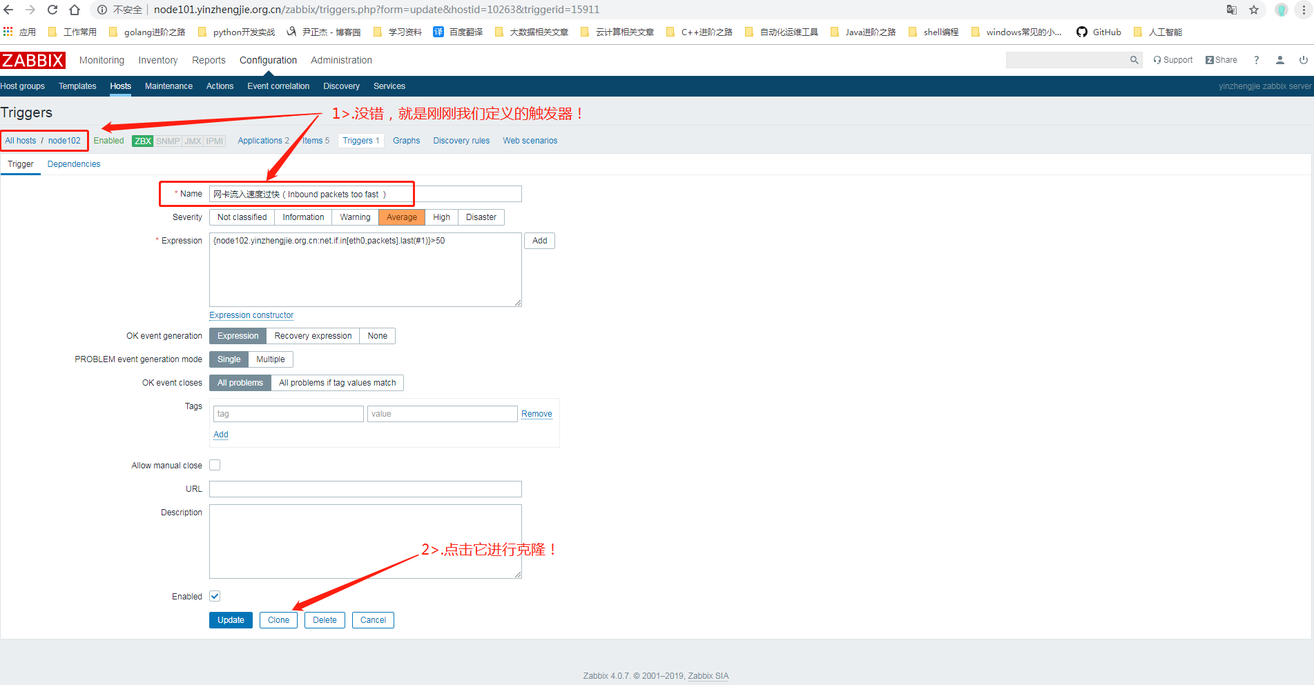Toggle the Allow manual close checkbox
Image resolution: width=1314 pixels, height=685 pixels.
pyautogui.click(x=215, y=465)
